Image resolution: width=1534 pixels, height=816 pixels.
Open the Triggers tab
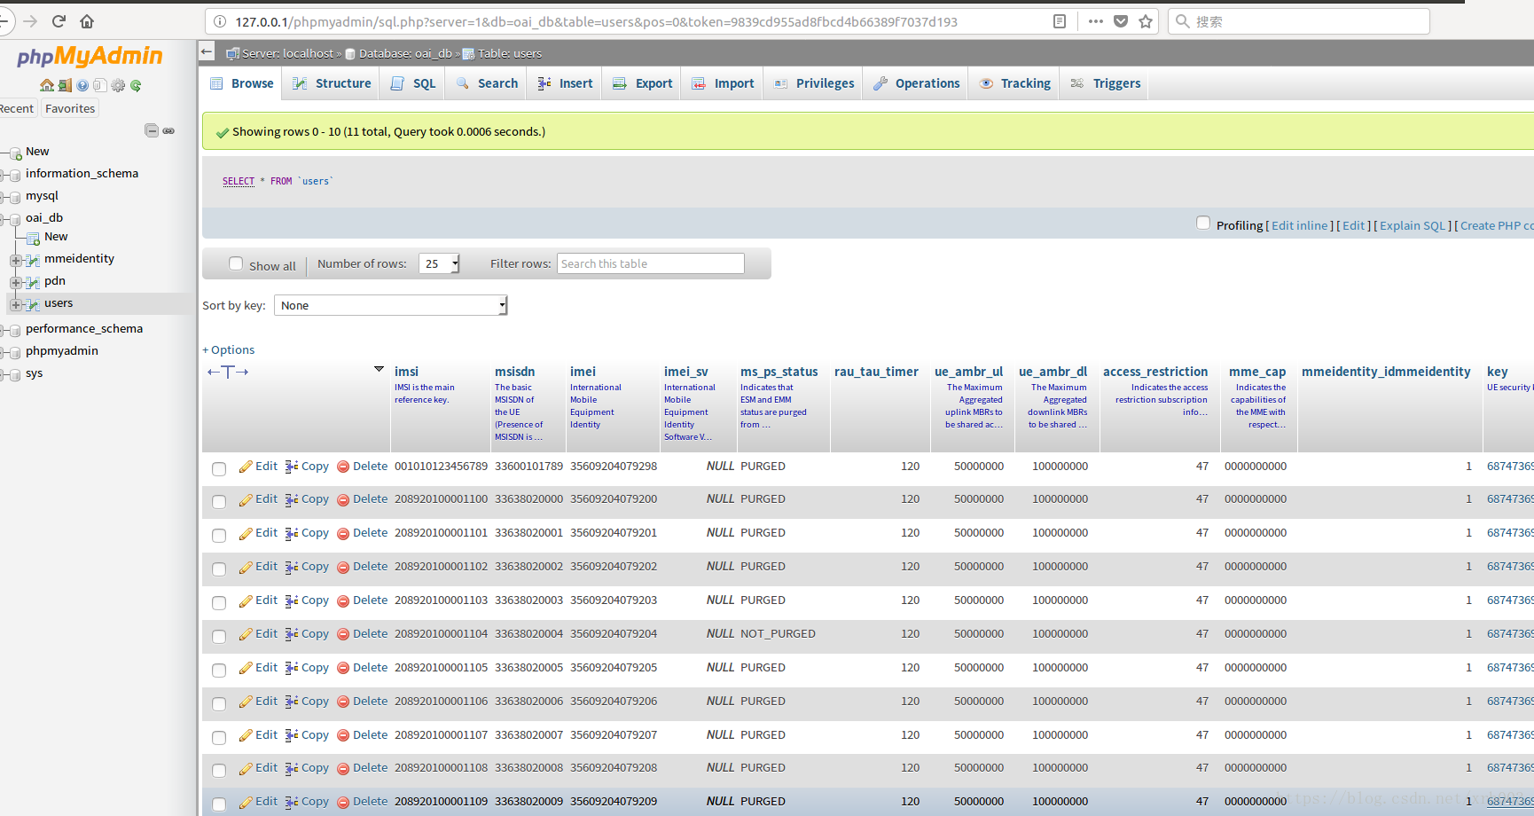click(x=1106, y=83)
